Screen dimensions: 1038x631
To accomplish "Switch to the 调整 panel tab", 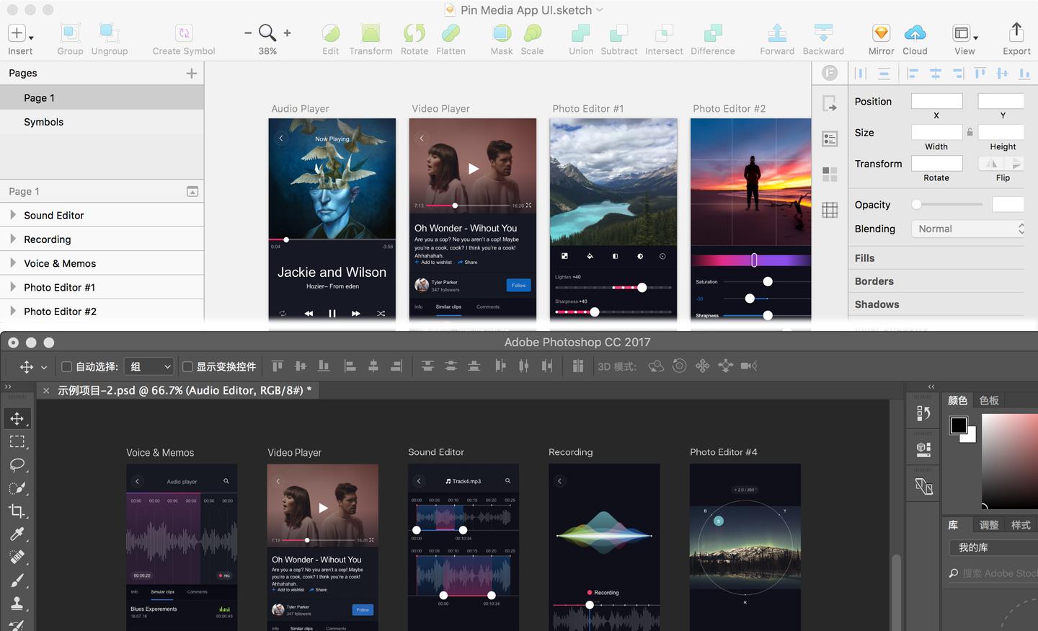I will pyautogui.click(x=989, y=525).
